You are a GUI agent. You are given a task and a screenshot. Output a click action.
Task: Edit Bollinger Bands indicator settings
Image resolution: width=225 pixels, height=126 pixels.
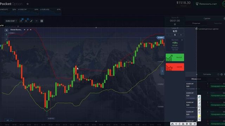[x=28, y=30]
